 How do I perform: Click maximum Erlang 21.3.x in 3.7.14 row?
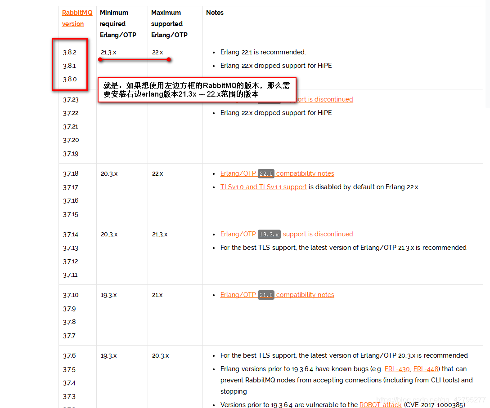pyautogui.click(x=160, y=235)
